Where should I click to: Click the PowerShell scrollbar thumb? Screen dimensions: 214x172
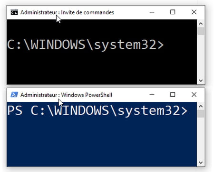click(201, 114)
